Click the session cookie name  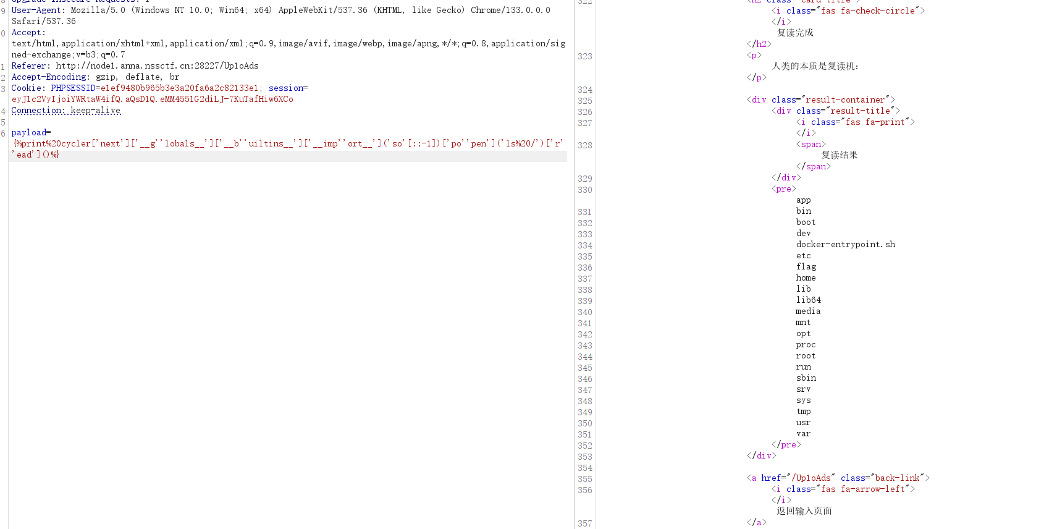point(285,88)
